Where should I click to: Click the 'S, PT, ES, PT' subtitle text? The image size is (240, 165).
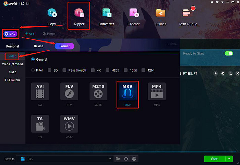pos(189,74)
